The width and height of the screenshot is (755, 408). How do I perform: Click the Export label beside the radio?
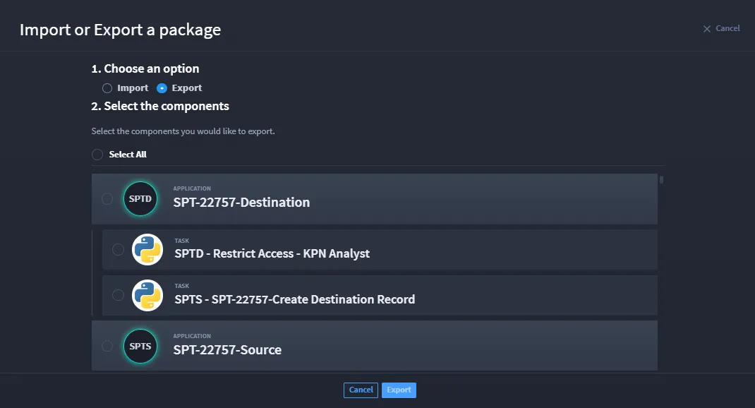point(187,88)
